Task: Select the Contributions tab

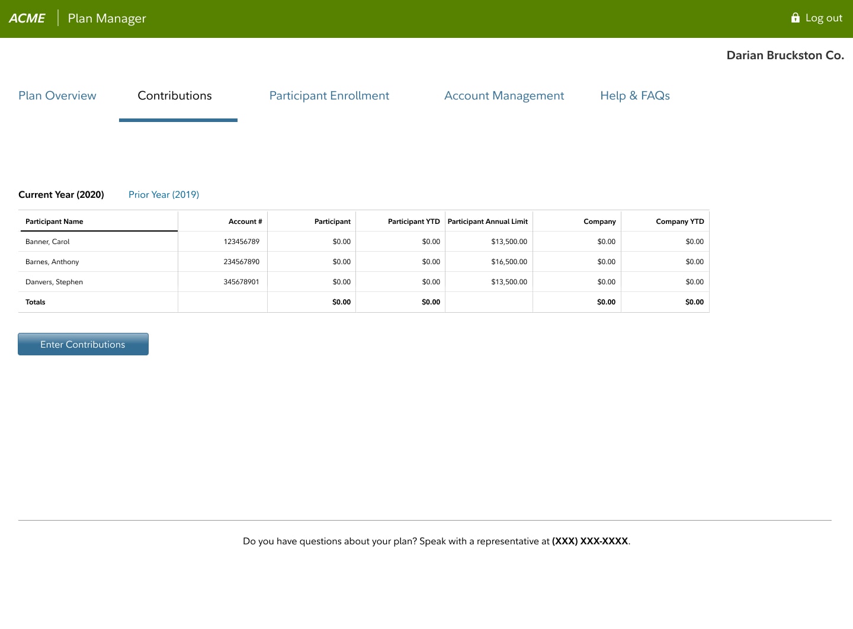Action: click(x=175, y=95)
